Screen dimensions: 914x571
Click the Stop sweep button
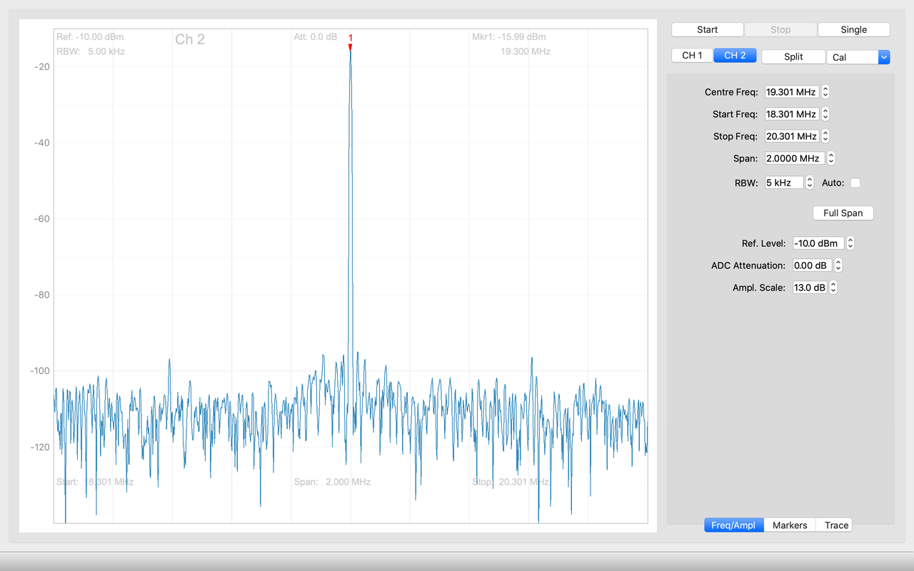pos(780,29)
